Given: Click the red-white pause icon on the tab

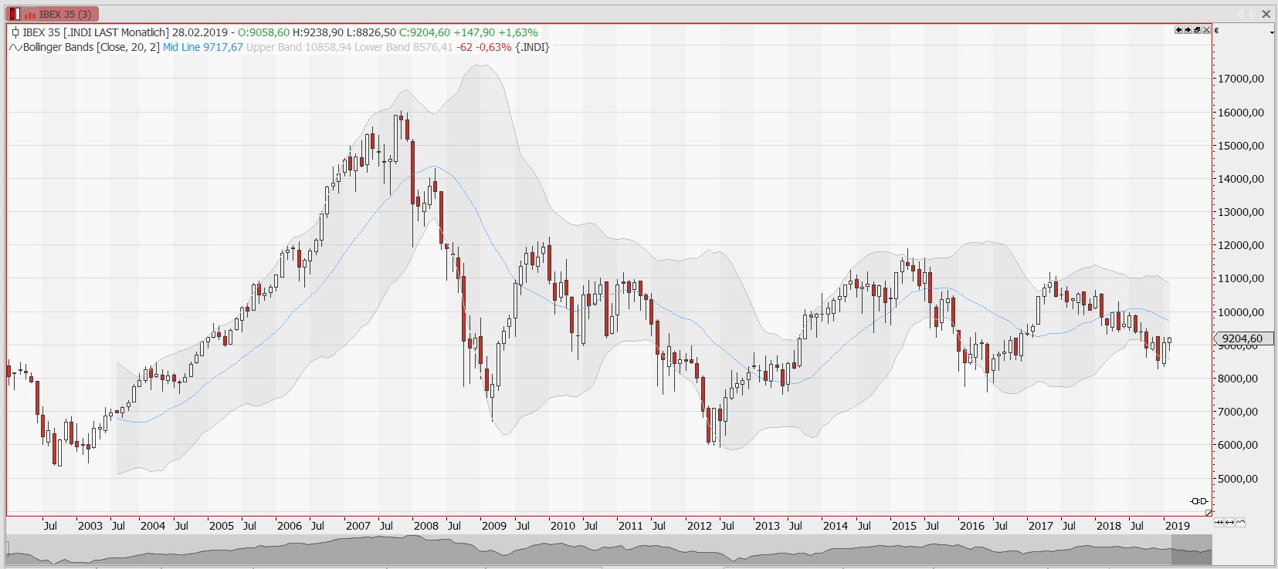Looking at the screenshot, I should (x=14, y=14).
